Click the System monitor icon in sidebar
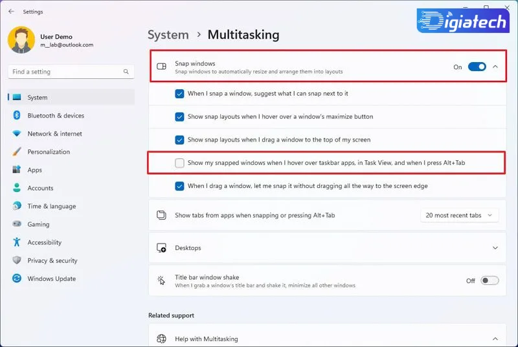Screen dimensions: 518x347 coord(17,97)
